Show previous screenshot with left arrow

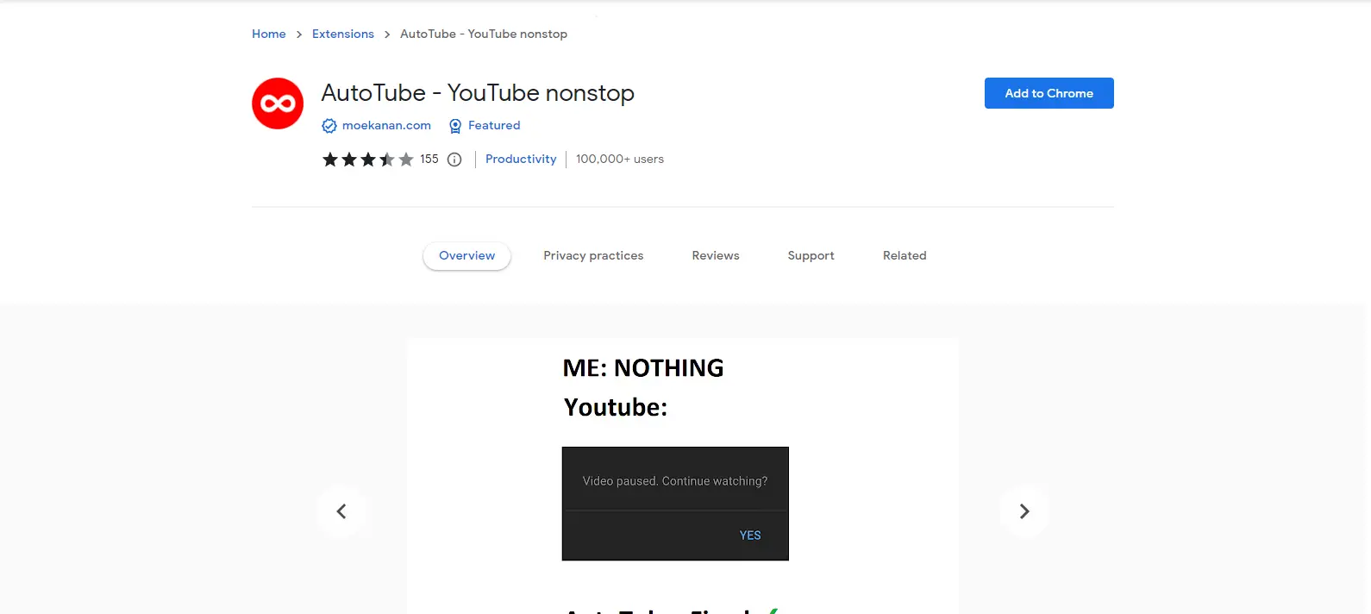click(x=341, y=511)
